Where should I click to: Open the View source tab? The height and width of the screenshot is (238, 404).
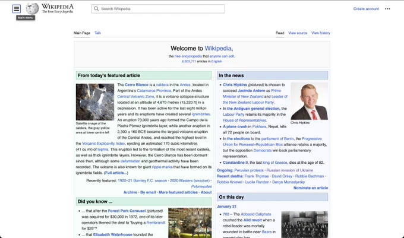pyautogui.click(x=298, y=33)
